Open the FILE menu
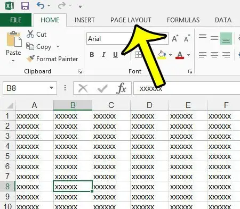 click(x=15, y=20)
